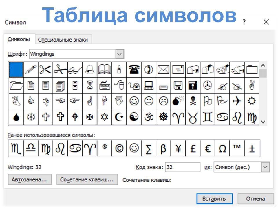Choose the copyright sign in recently used
Screen dimensions: 278x208
click(x=119, y=148)
